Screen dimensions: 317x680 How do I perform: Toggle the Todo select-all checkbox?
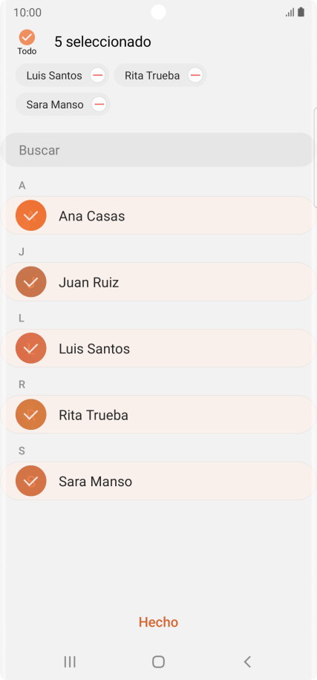[x=27, y=38]
